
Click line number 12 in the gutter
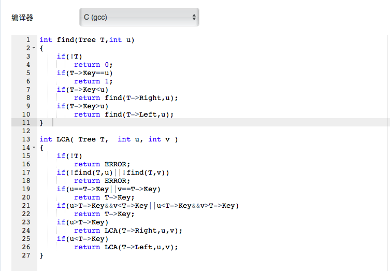click(x=26, y=131)
